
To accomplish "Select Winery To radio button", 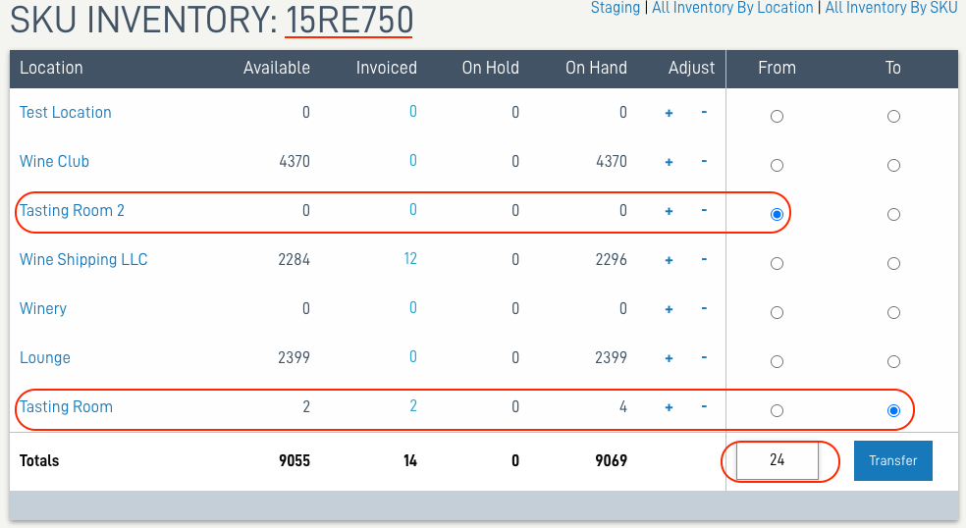I will pos(893,312).
